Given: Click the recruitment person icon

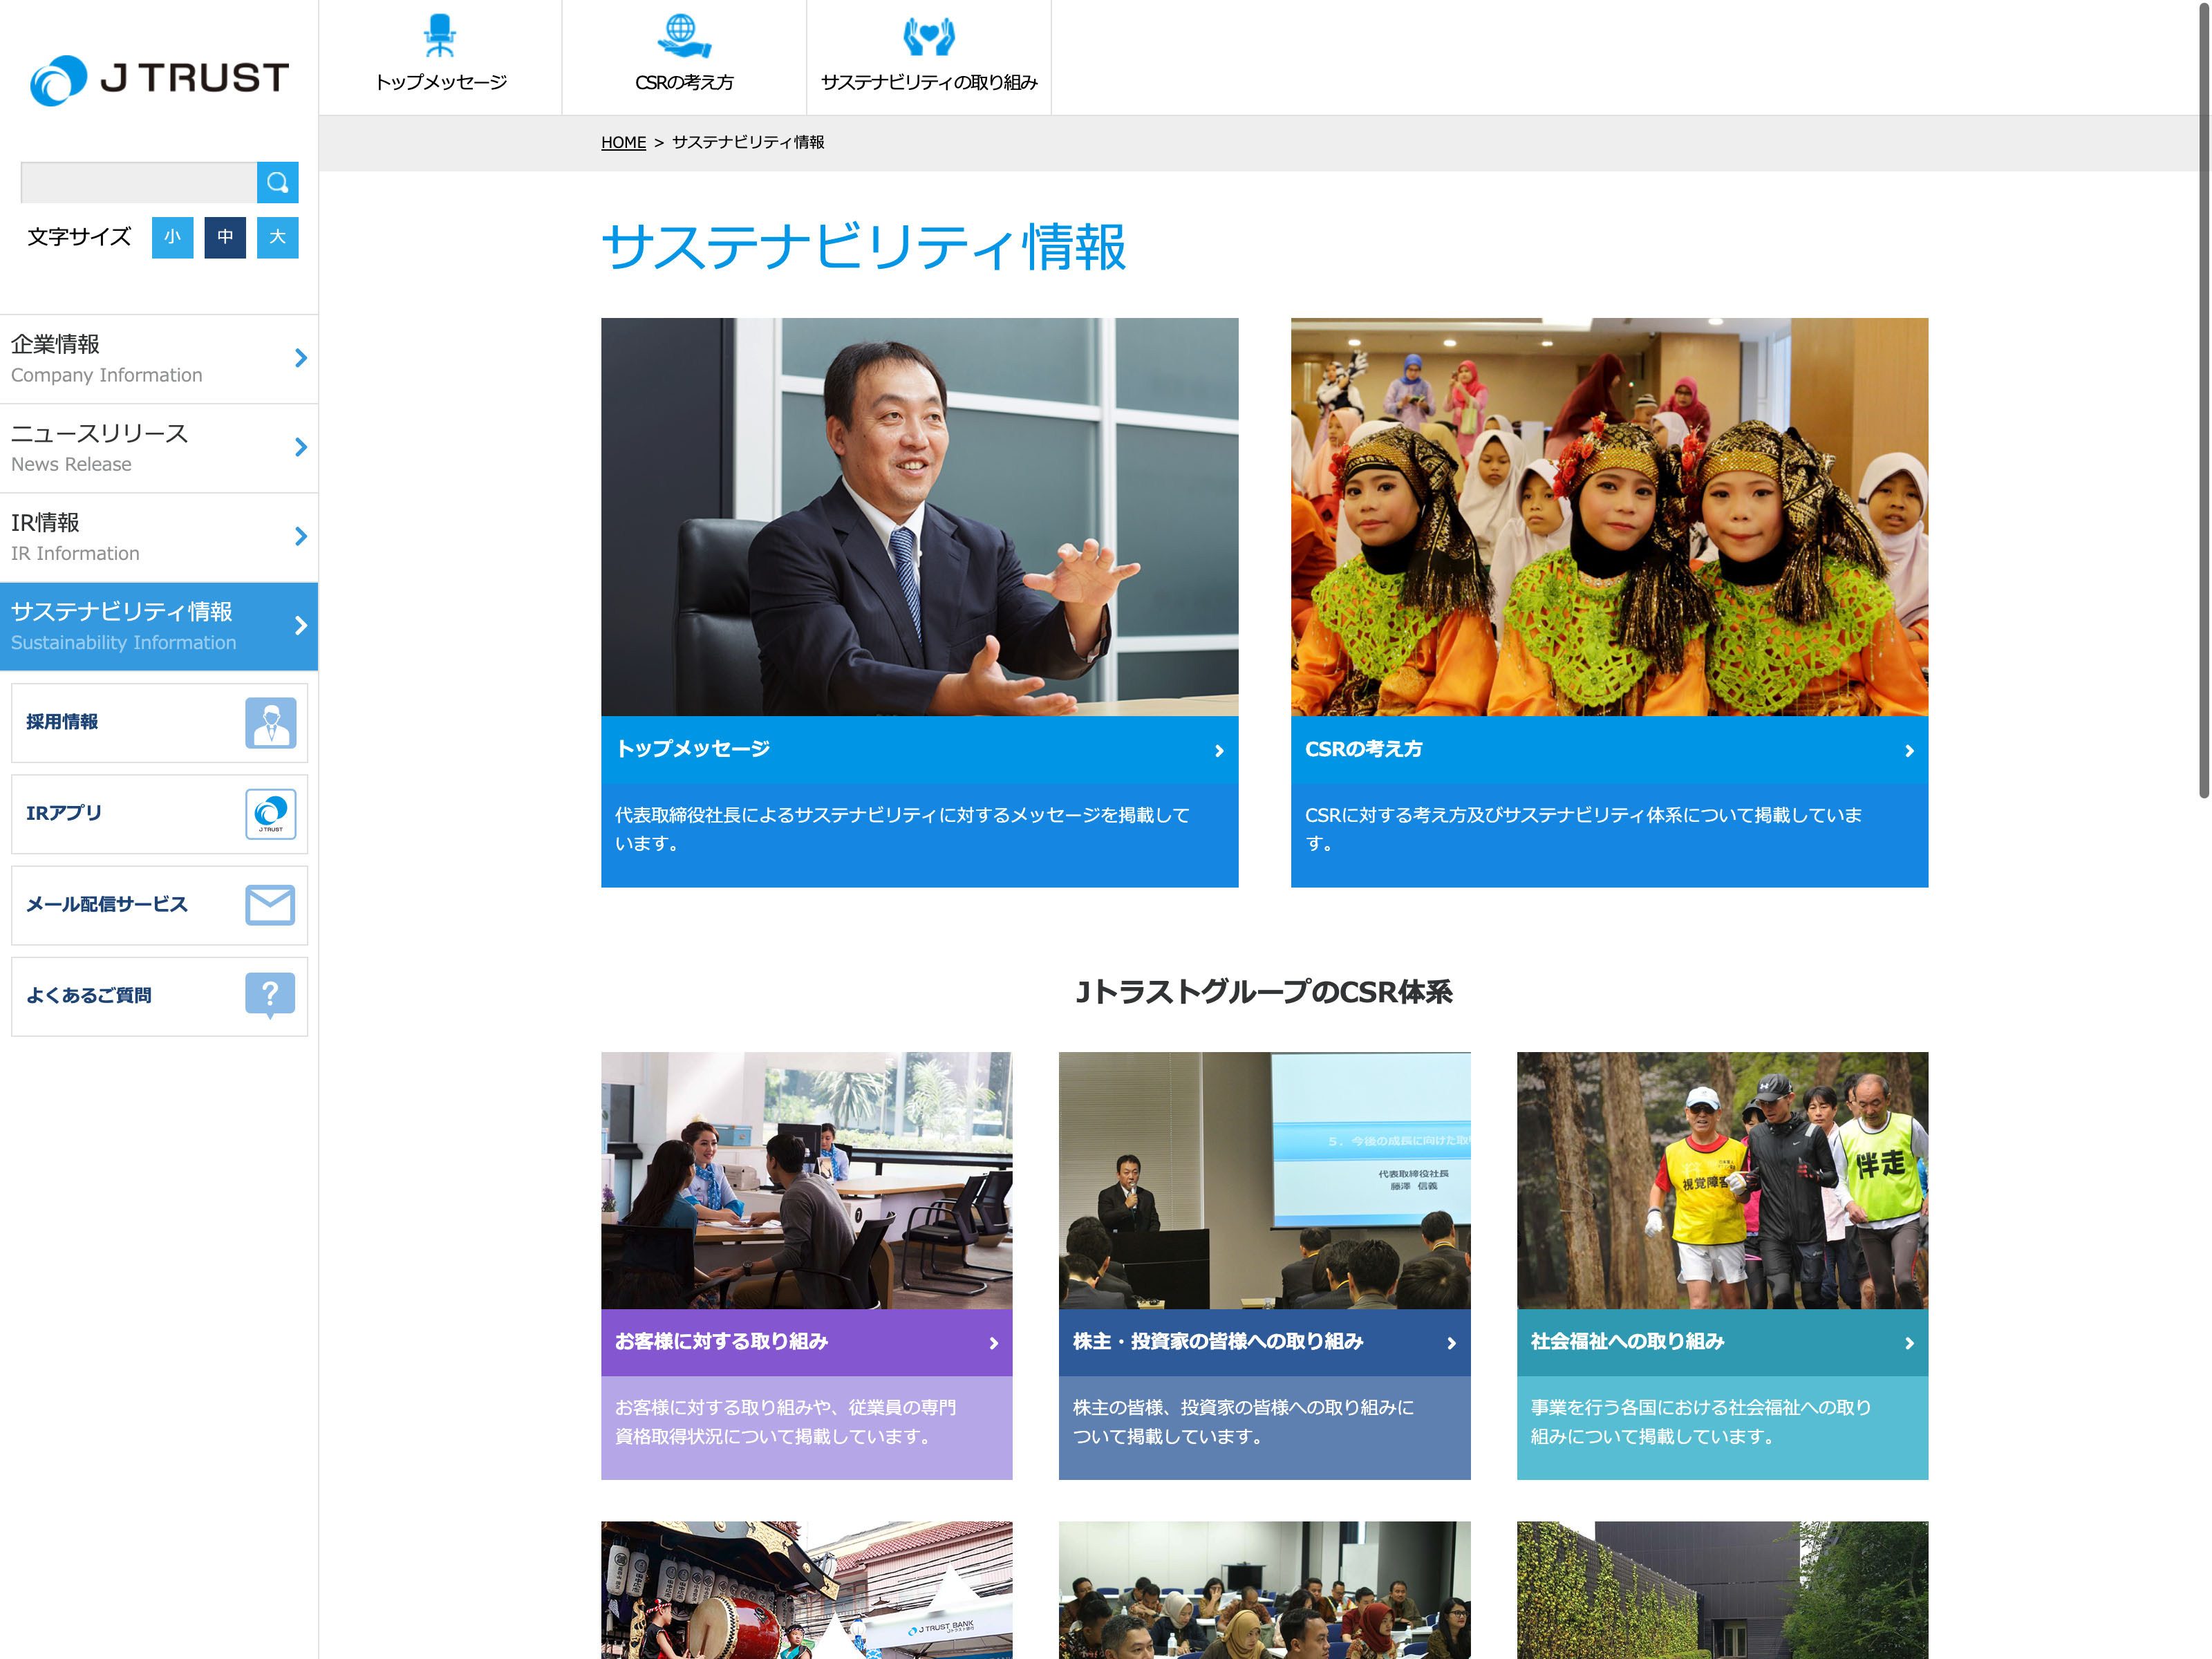Looking at the screenshot, I should pos(270,722).
